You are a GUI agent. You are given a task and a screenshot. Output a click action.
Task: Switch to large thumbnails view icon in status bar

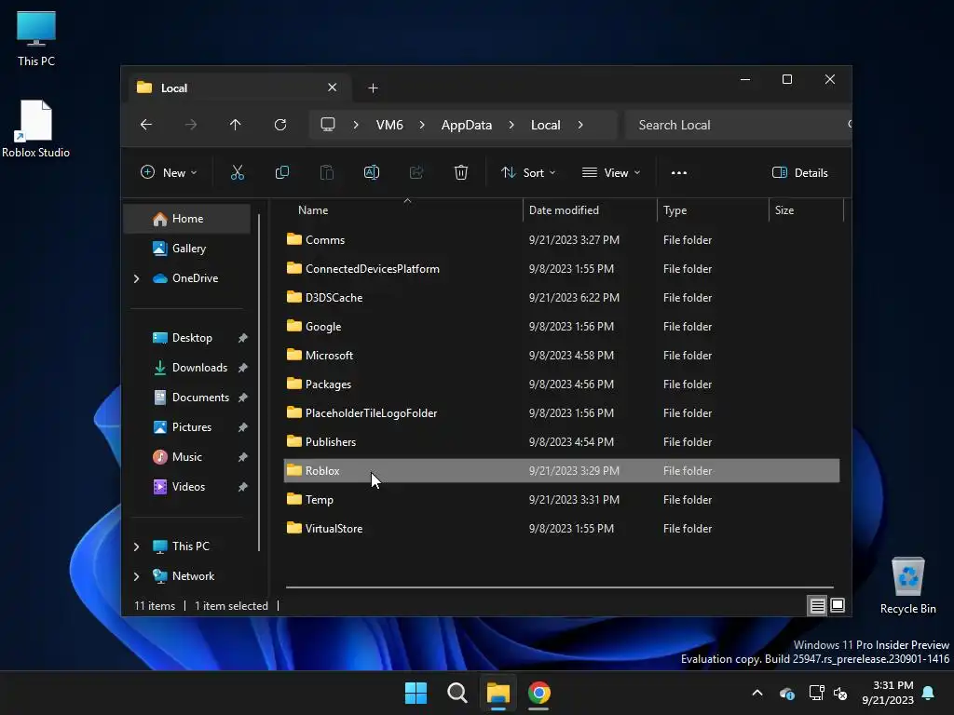click(x=838, y=605)
